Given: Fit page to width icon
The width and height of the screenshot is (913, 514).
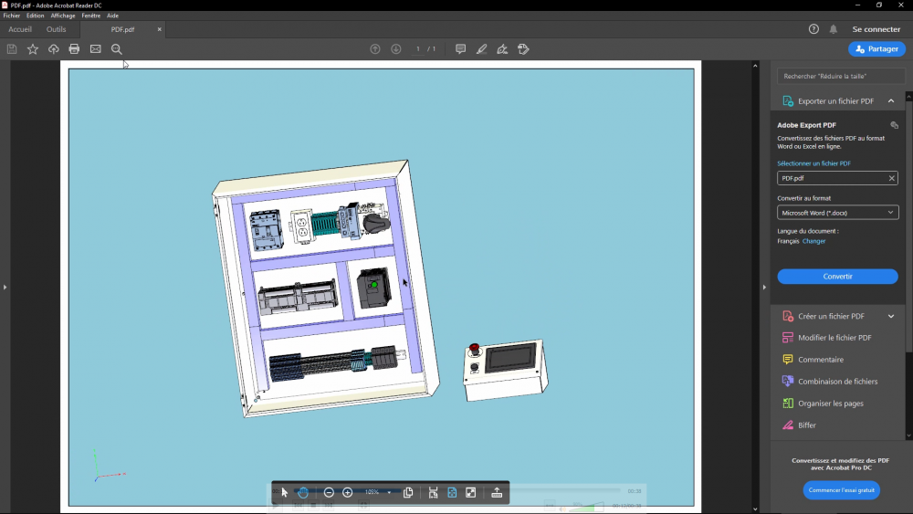Looking at the screenshot, I should tap(433, 492).
